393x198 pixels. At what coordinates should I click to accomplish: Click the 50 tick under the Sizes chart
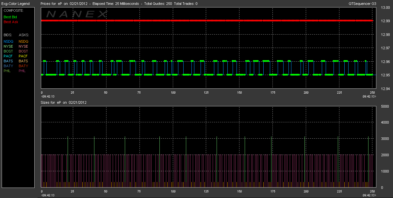pos(106,191)
